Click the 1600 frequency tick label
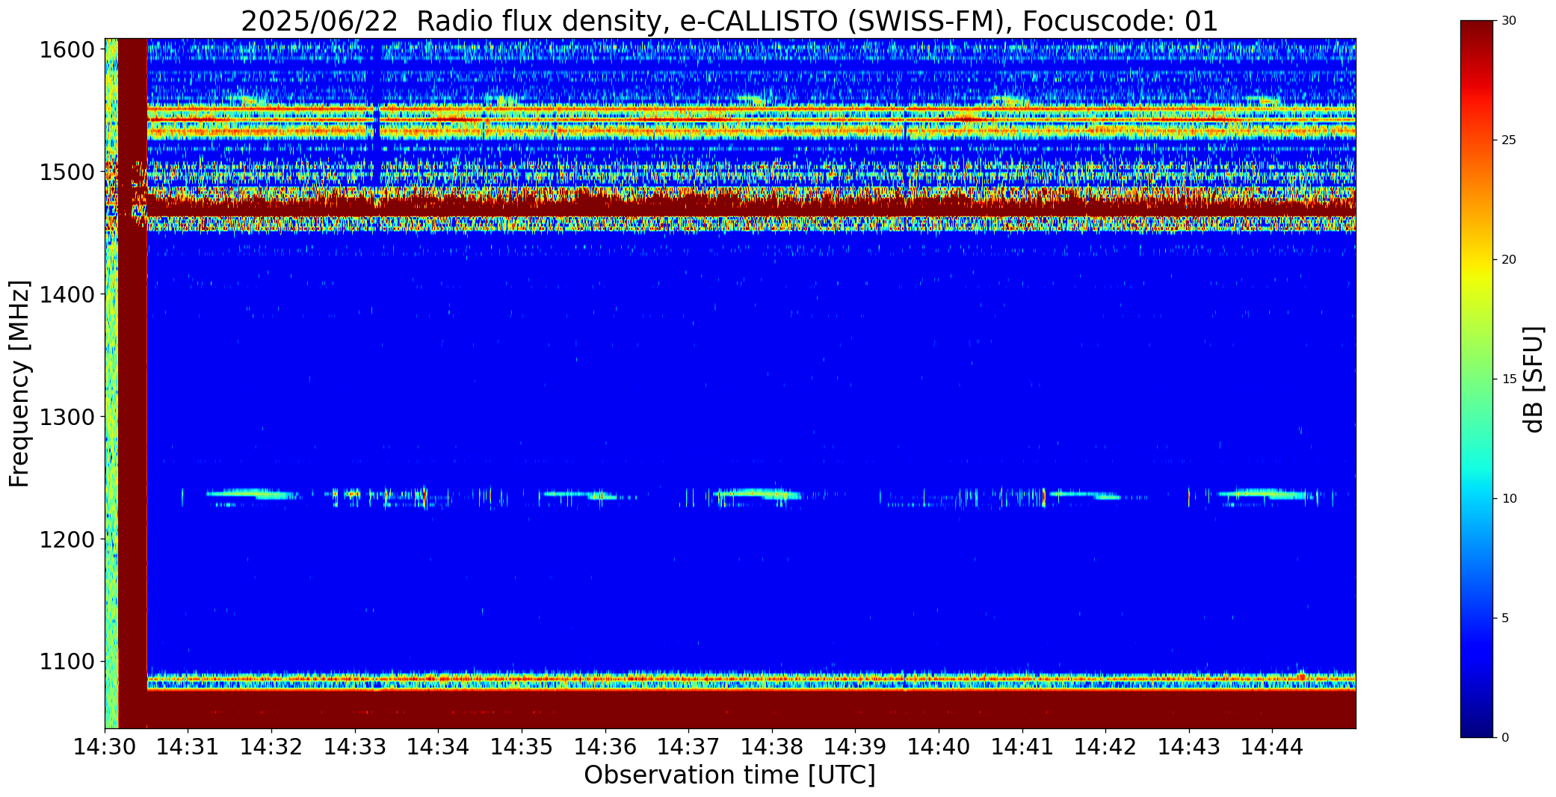 67,50
